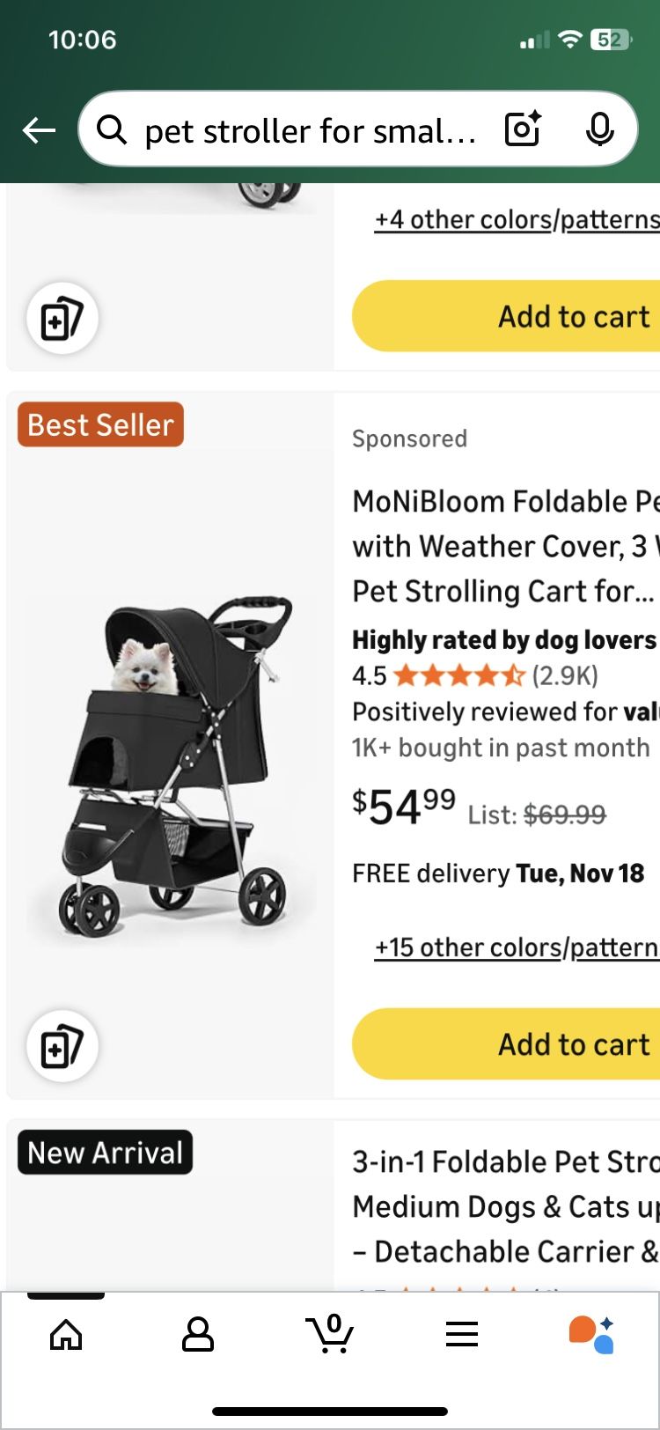Open the 3-in-1 Foldable Pet Stroller listing
The width and height of the screenshot is (660, 1430).
[502, 1206]
